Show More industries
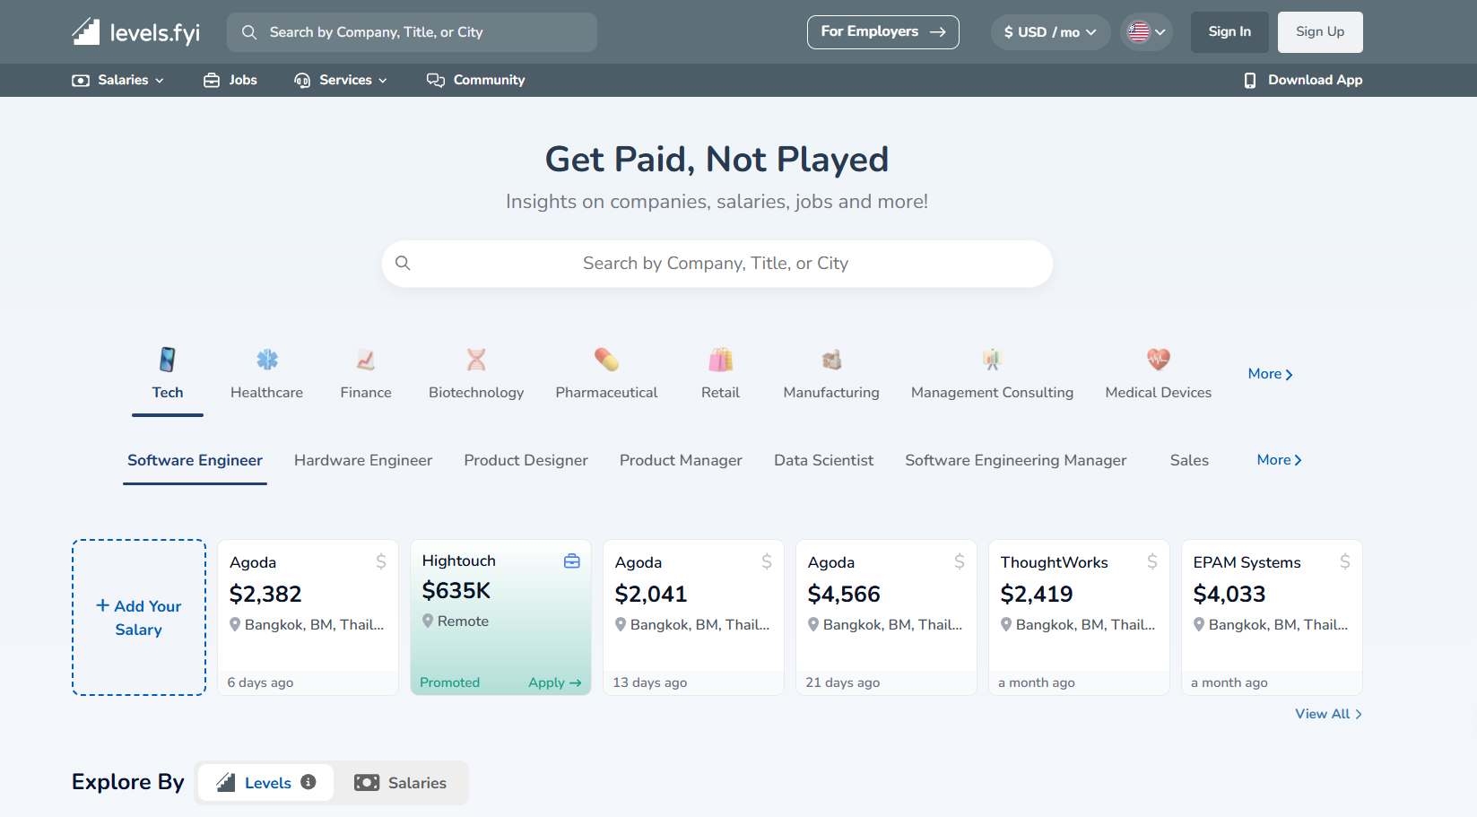The image size is (1477, 817). coord(1271,374)
